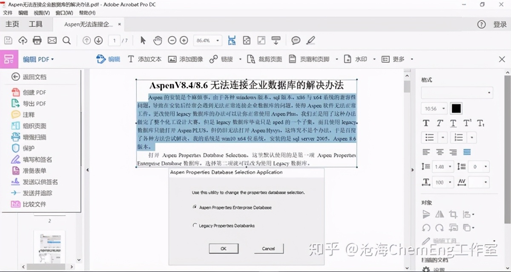Toggle superscript formatting

pos(467,123)
